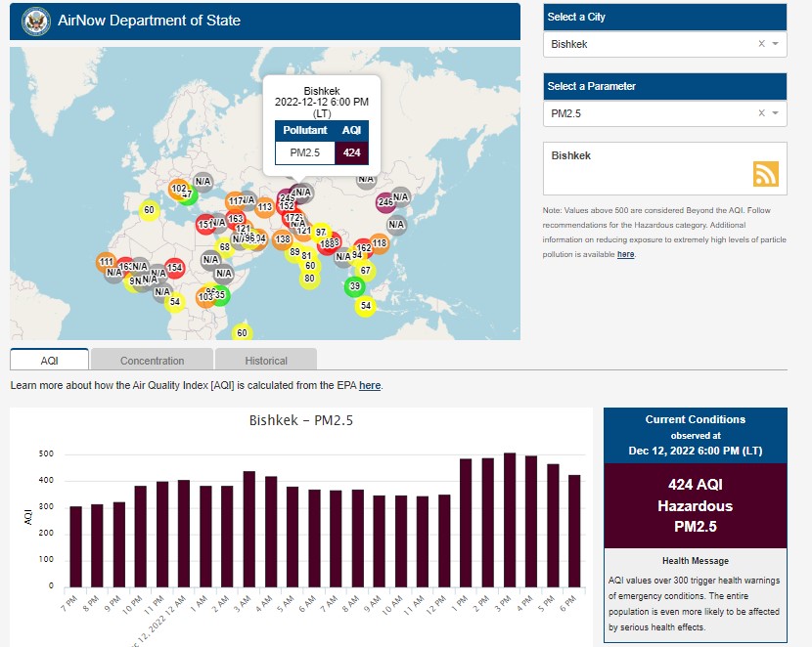Viewport: 812px width, 647px height.
Task: Select the AQI tab
Action: [x=50, y=361]
